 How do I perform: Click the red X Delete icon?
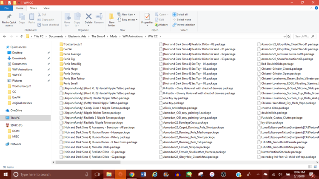[88, 16]
